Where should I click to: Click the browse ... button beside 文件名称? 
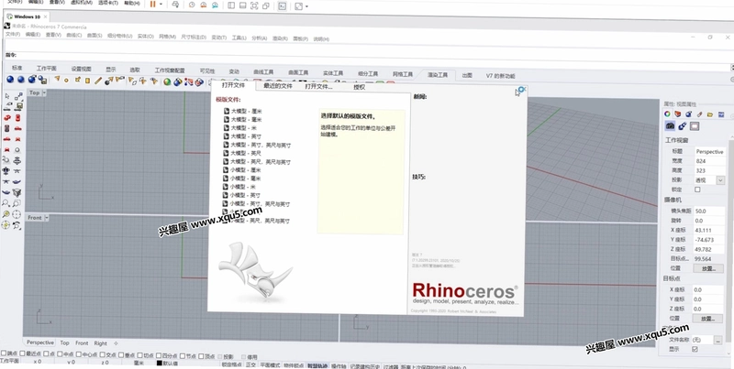(718, 341)
